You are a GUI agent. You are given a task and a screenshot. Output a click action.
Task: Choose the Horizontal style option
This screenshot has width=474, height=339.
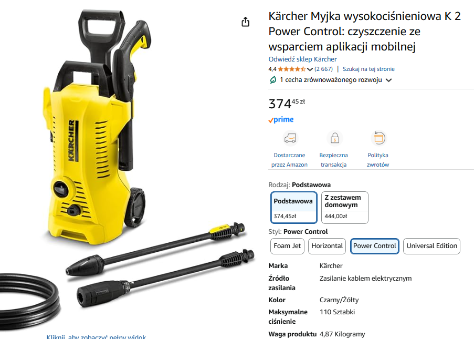point(327,246)
